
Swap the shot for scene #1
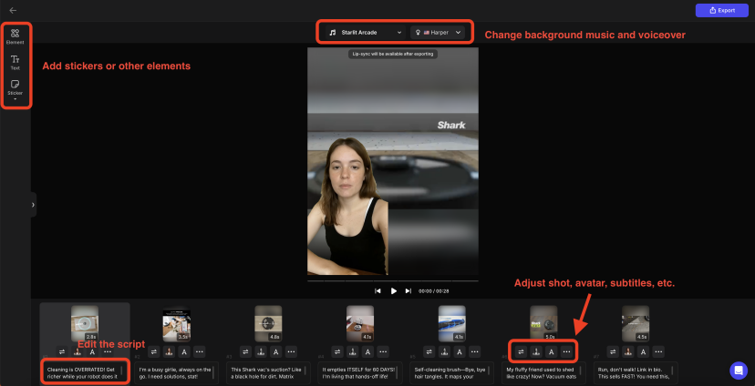coord(62,352)
